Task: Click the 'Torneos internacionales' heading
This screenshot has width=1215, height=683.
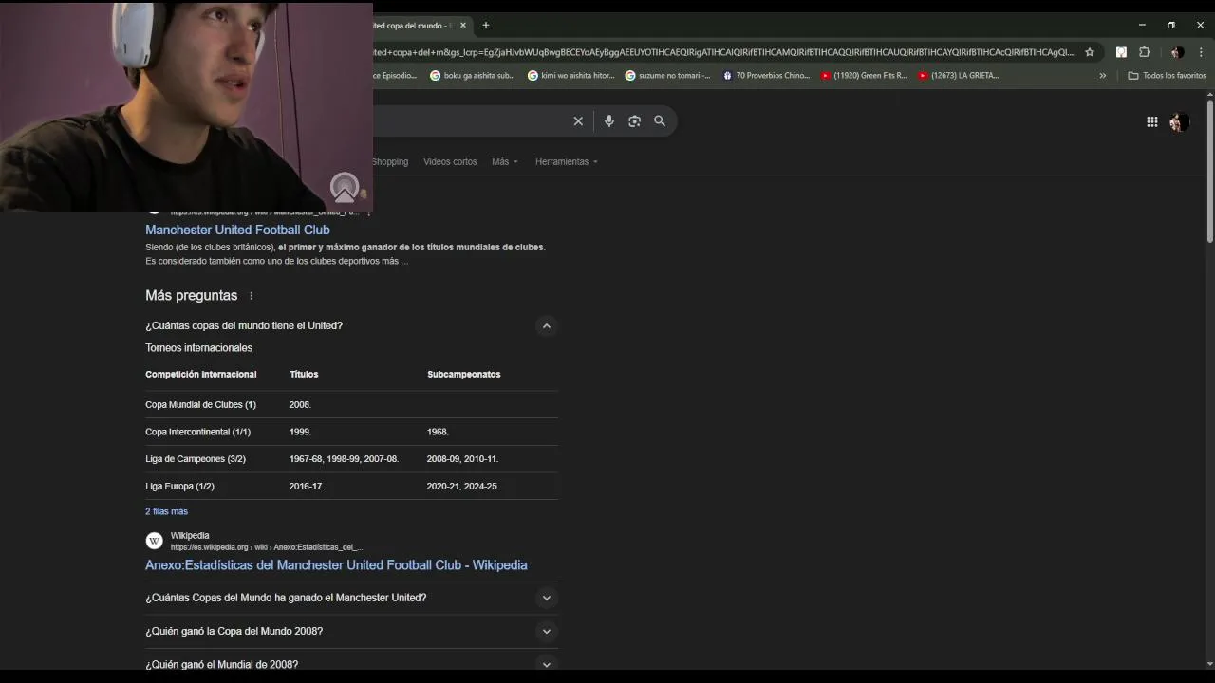Action: (x=198, y=348)
